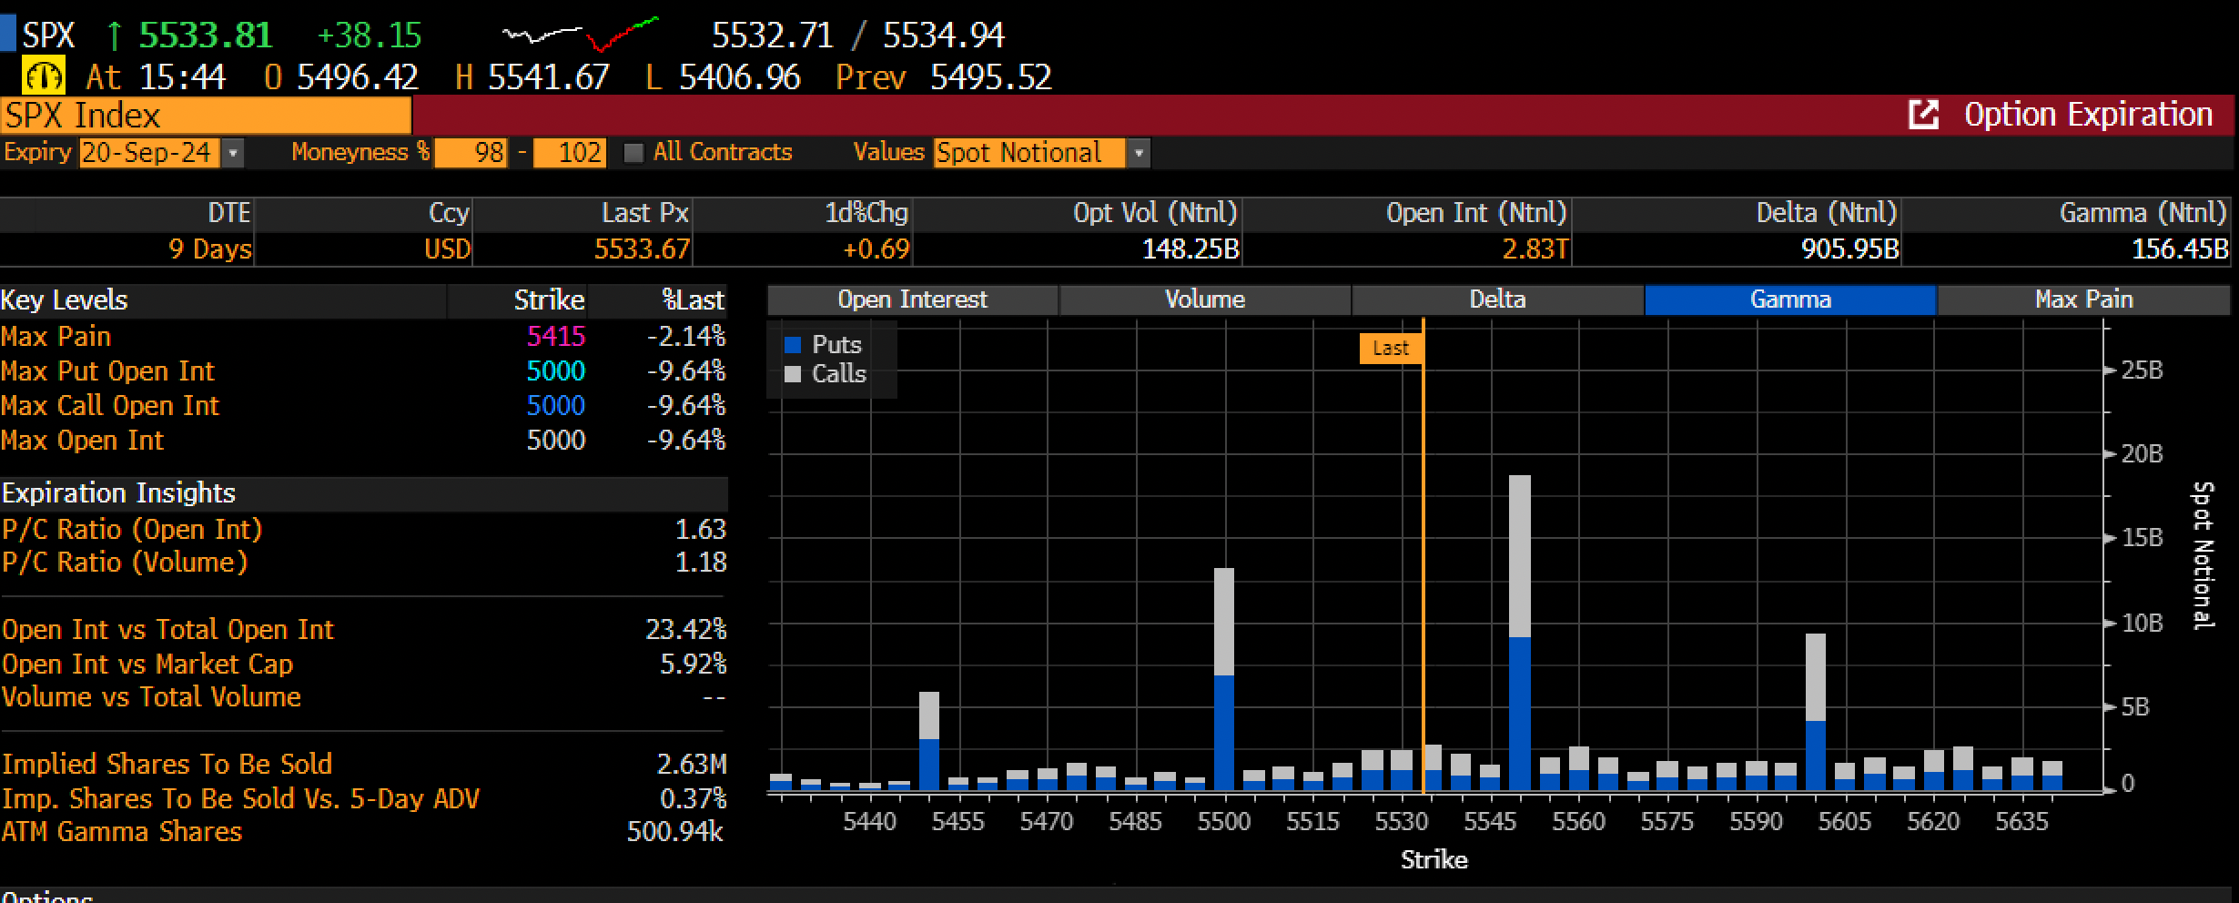Click the Prev close 5495.52
Image resolution: width=2239 pixels, height=903 pixels.
pyautogui.click(x=991, y=77)
